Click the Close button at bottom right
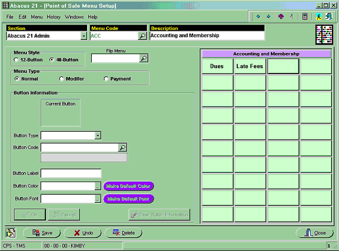The height and width of the screenshot is (251, 339). 314,233
